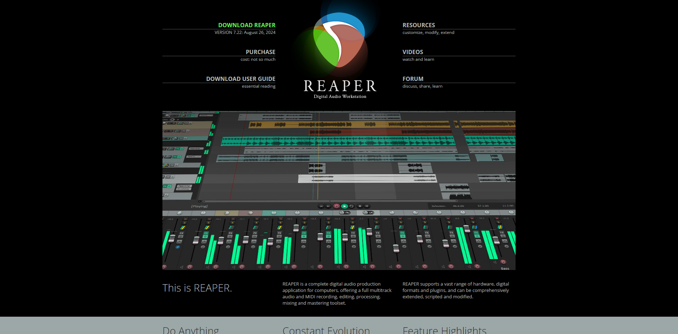
Task: Hit the Pause button in the transport
Action: click(x=367, y=206)
